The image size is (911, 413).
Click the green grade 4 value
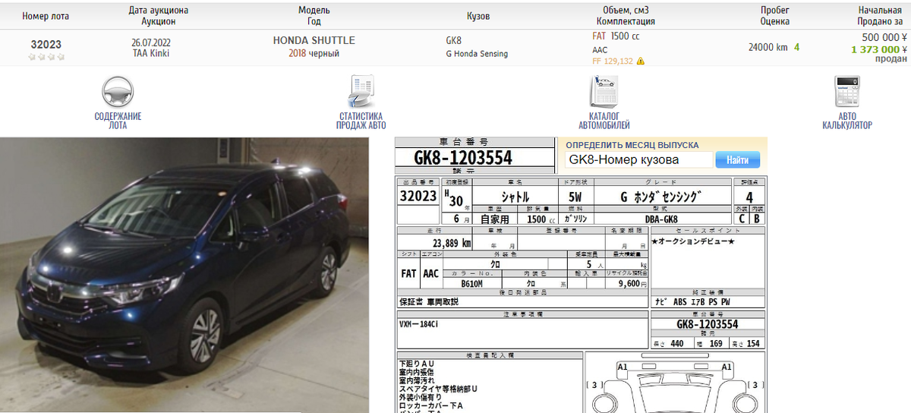796,47
